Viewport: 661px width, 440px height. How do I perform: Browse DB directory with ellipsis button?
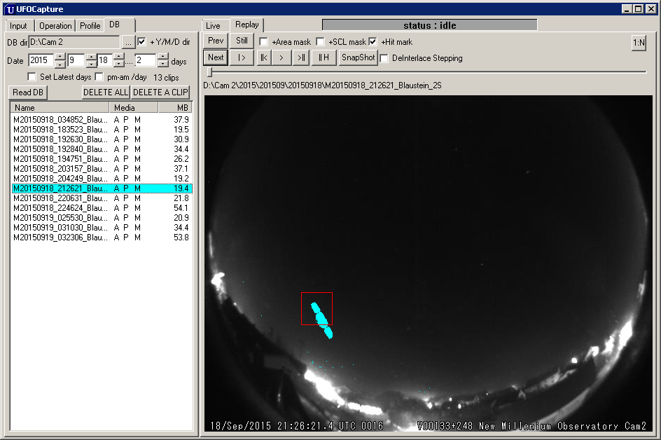coord(128,42)
